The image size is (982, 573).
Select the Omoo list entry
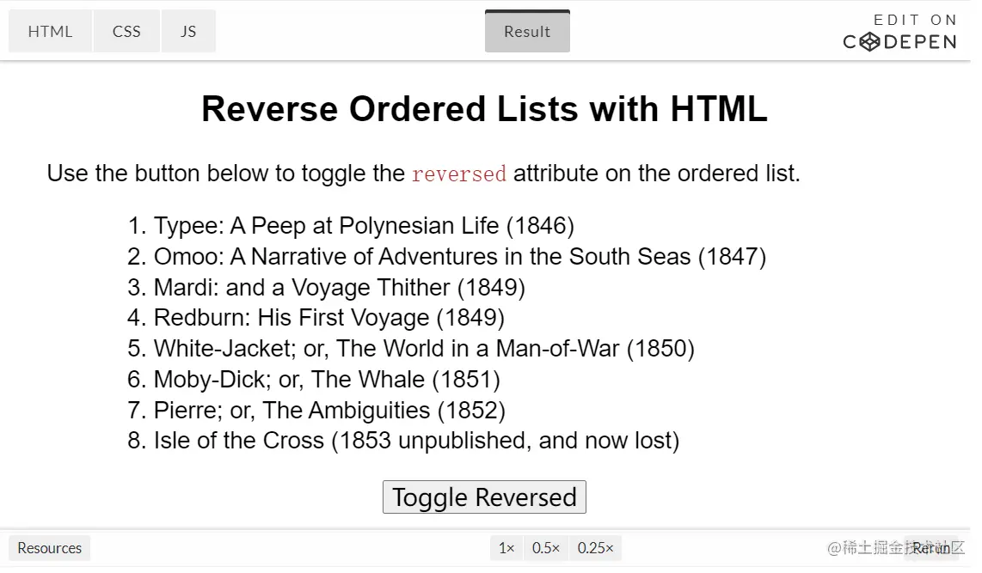pyautogui.click(x=459, y=257)
